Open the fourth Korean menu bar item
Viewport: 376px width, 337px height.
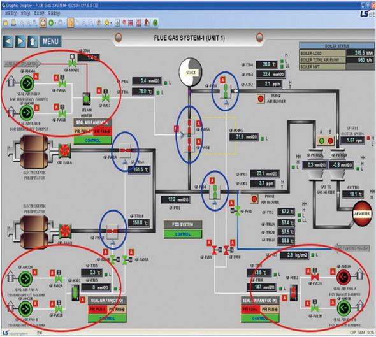54,13
